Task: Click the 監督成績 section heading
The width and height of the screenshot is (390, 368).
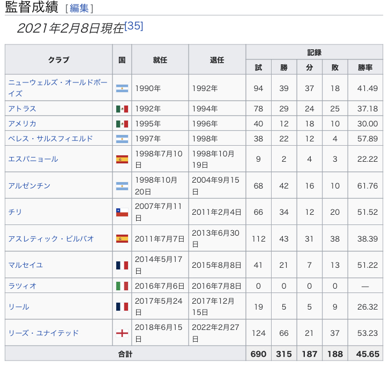Action: pyautogui.click(x=32, y=7)
